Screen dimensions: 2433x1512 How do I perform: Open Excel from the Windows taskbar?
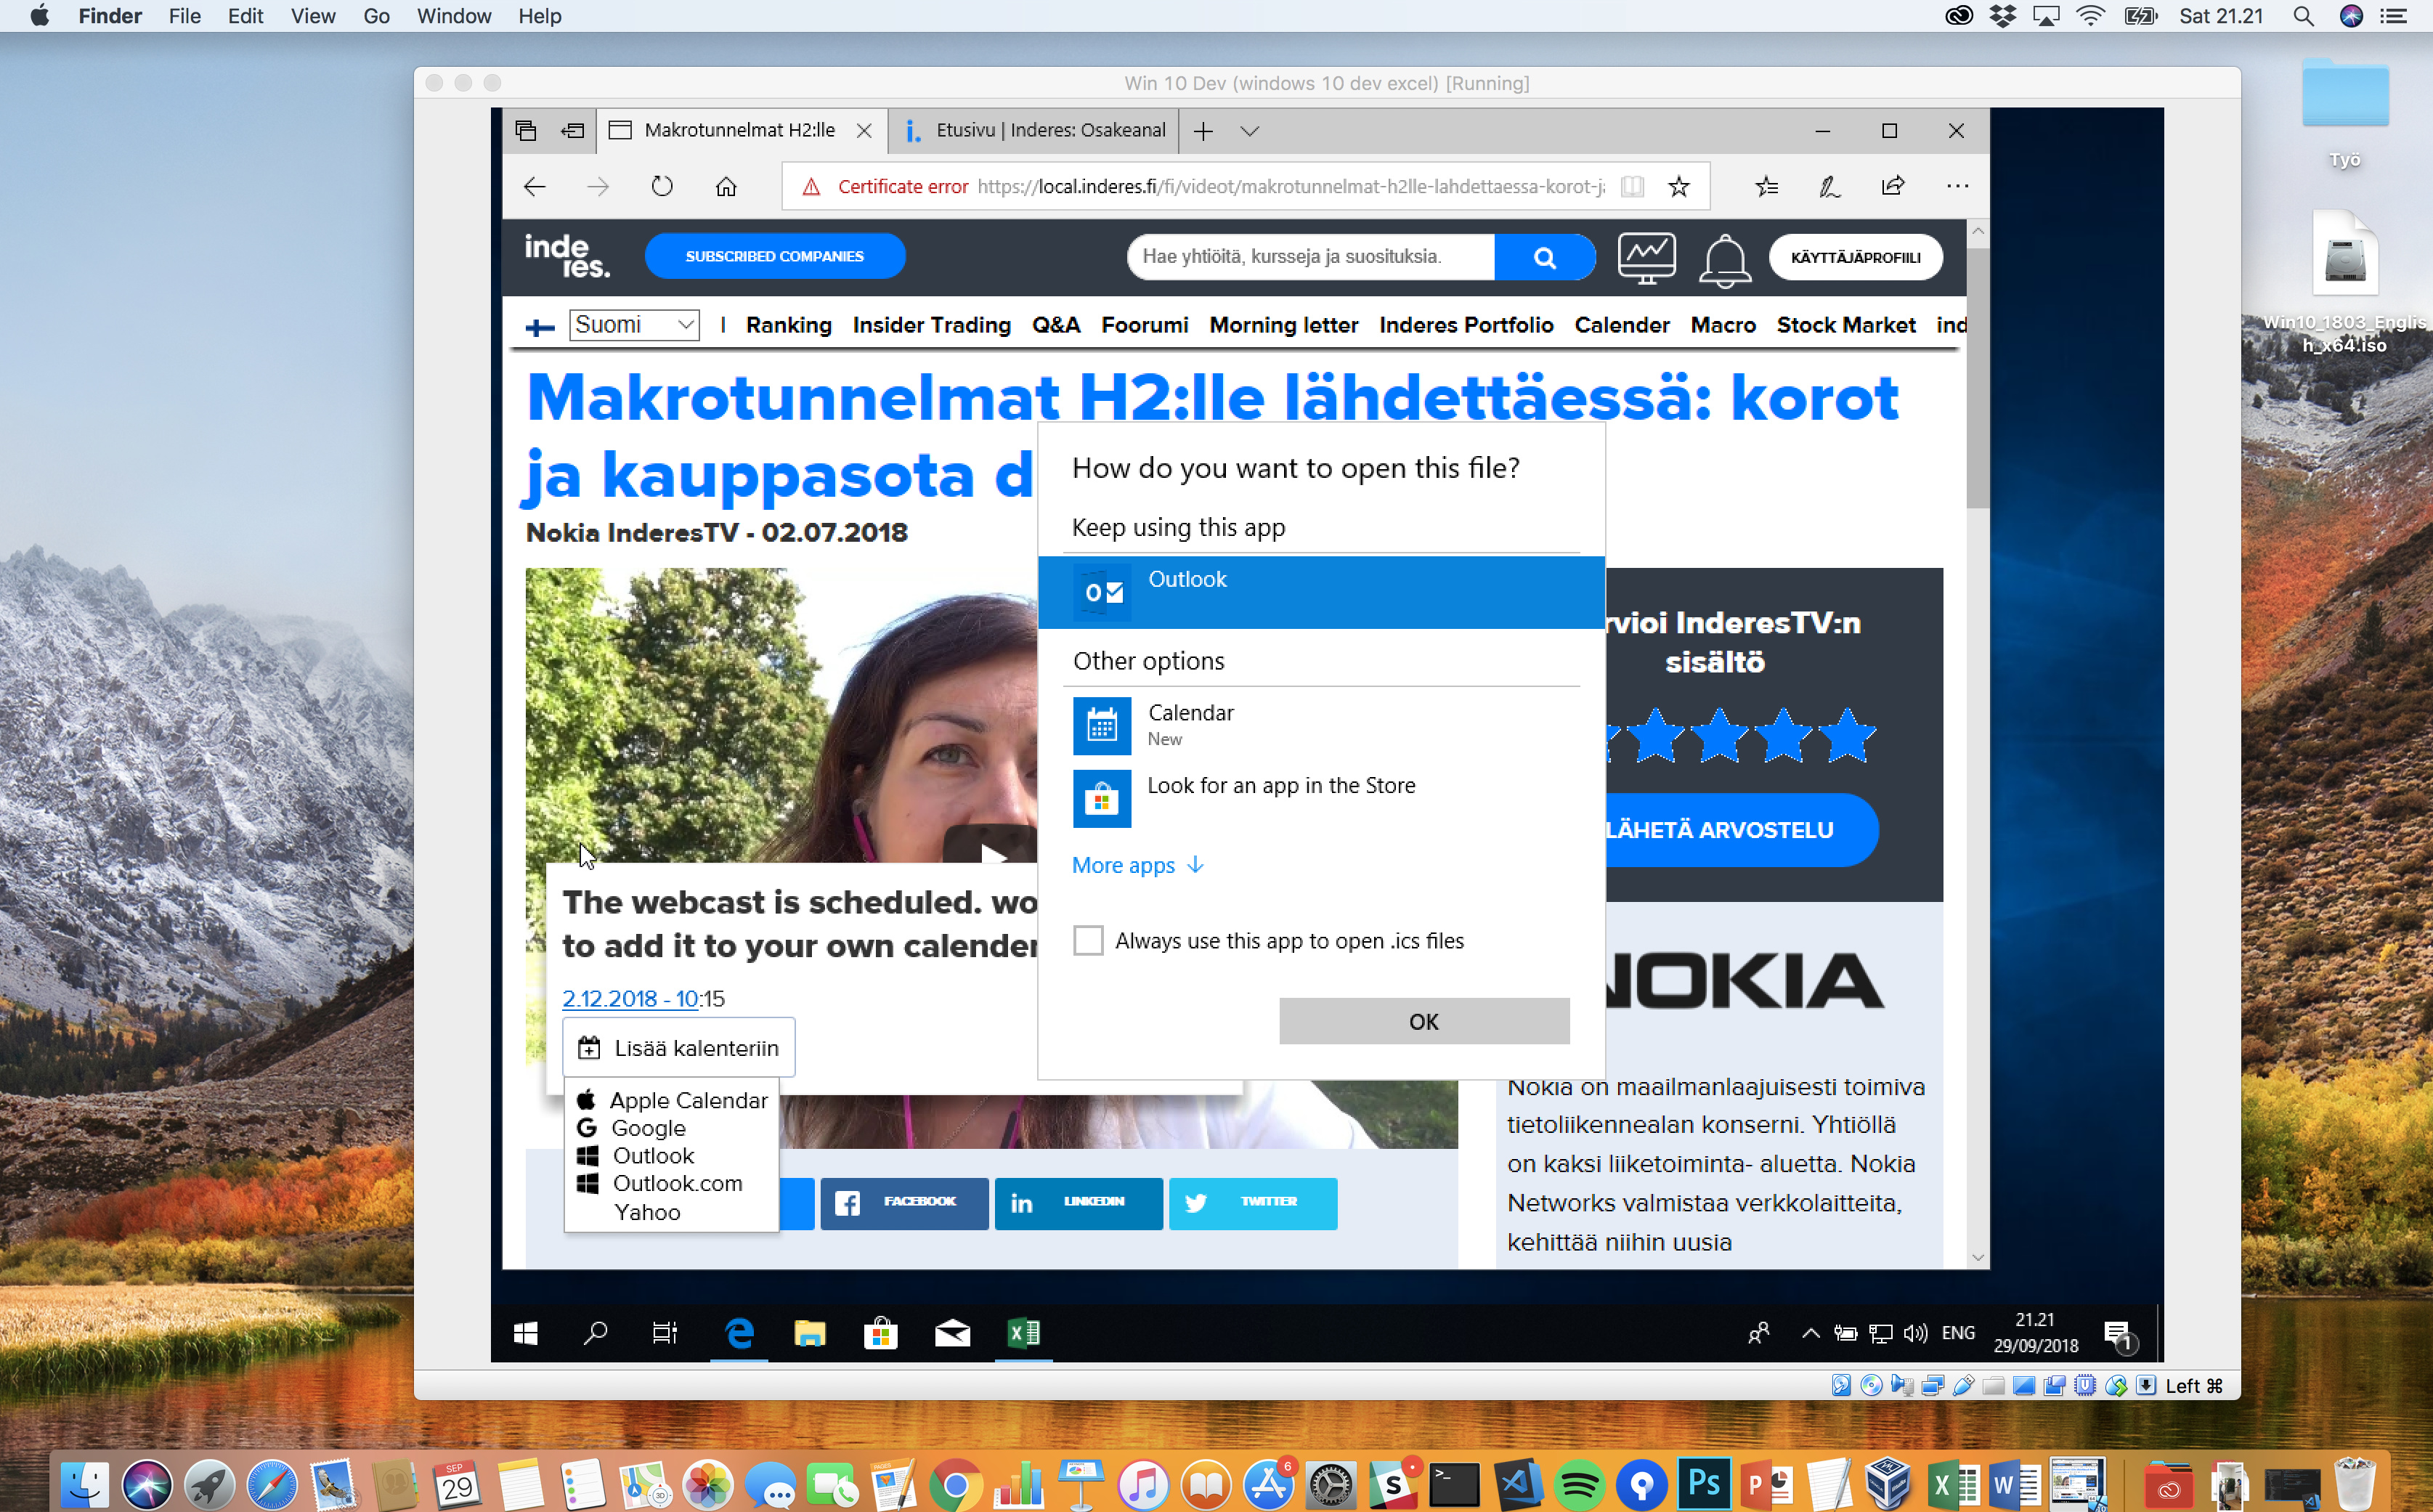click(1023, 1333)
